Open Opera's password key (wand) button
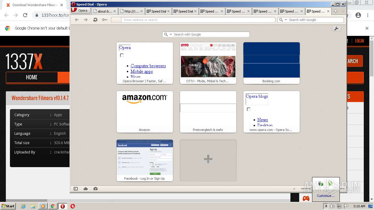 (x=105, y=20)
